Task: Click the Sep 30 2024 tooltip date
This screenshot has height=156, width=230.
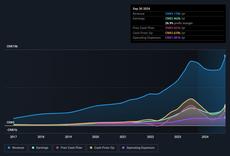Action: (x=141, y=9)
